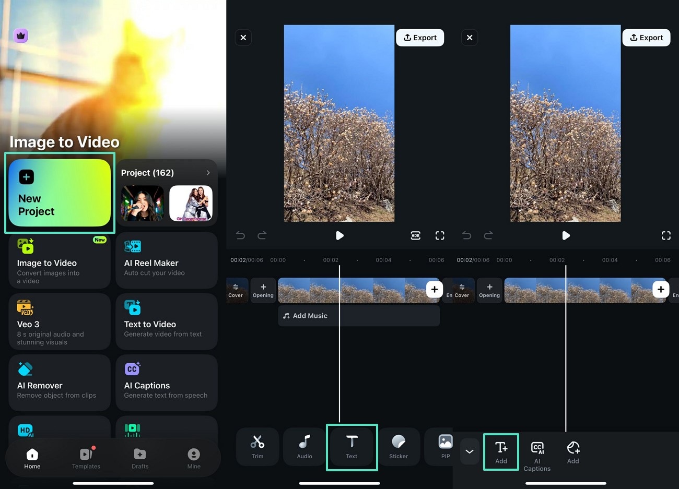Switch to the Templates tab
679x489 pixels.
point(86,458)
